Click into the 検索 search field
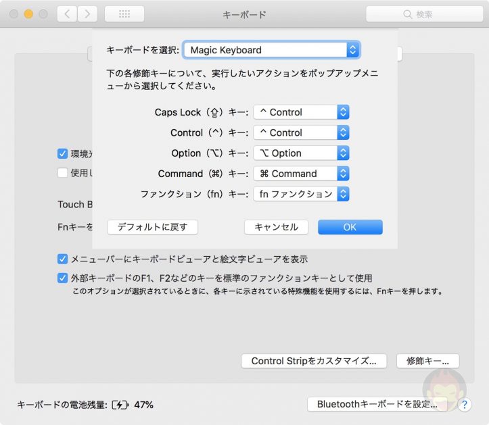The height and width of the screenshot is (425, 489). click(425, 14)
